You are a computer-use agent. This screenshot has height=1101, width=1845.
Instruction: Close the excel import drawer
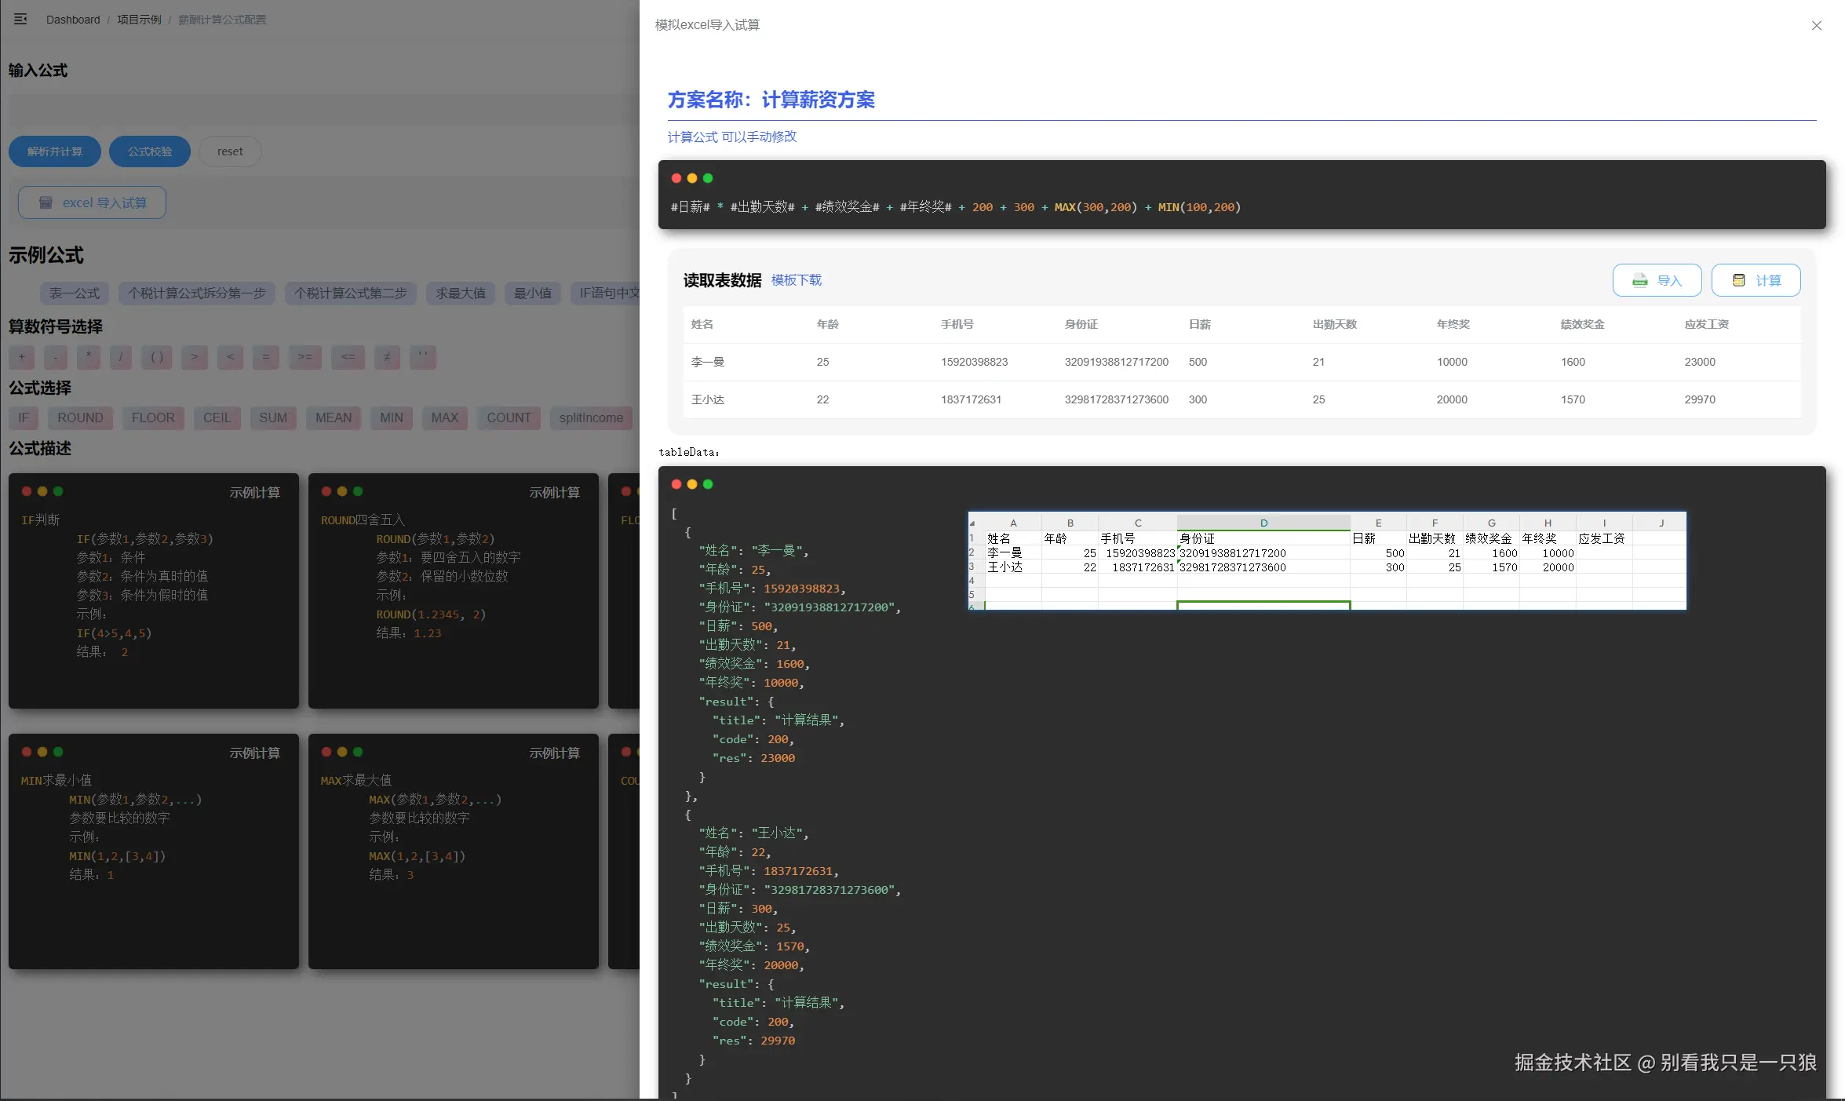click(1816, 25)
